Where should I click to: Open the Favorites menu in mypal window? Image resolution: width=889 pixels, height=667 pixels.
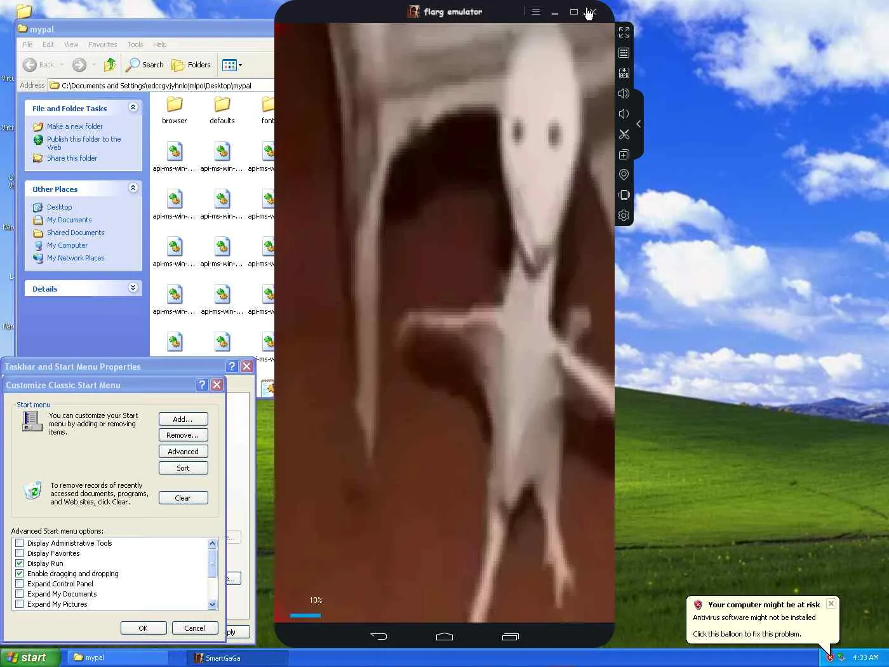[103, 44]
